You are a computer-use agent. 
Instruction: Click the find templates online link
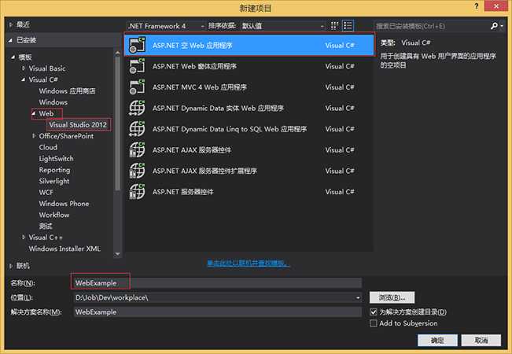pyautogui.click(x=249, y=263)
